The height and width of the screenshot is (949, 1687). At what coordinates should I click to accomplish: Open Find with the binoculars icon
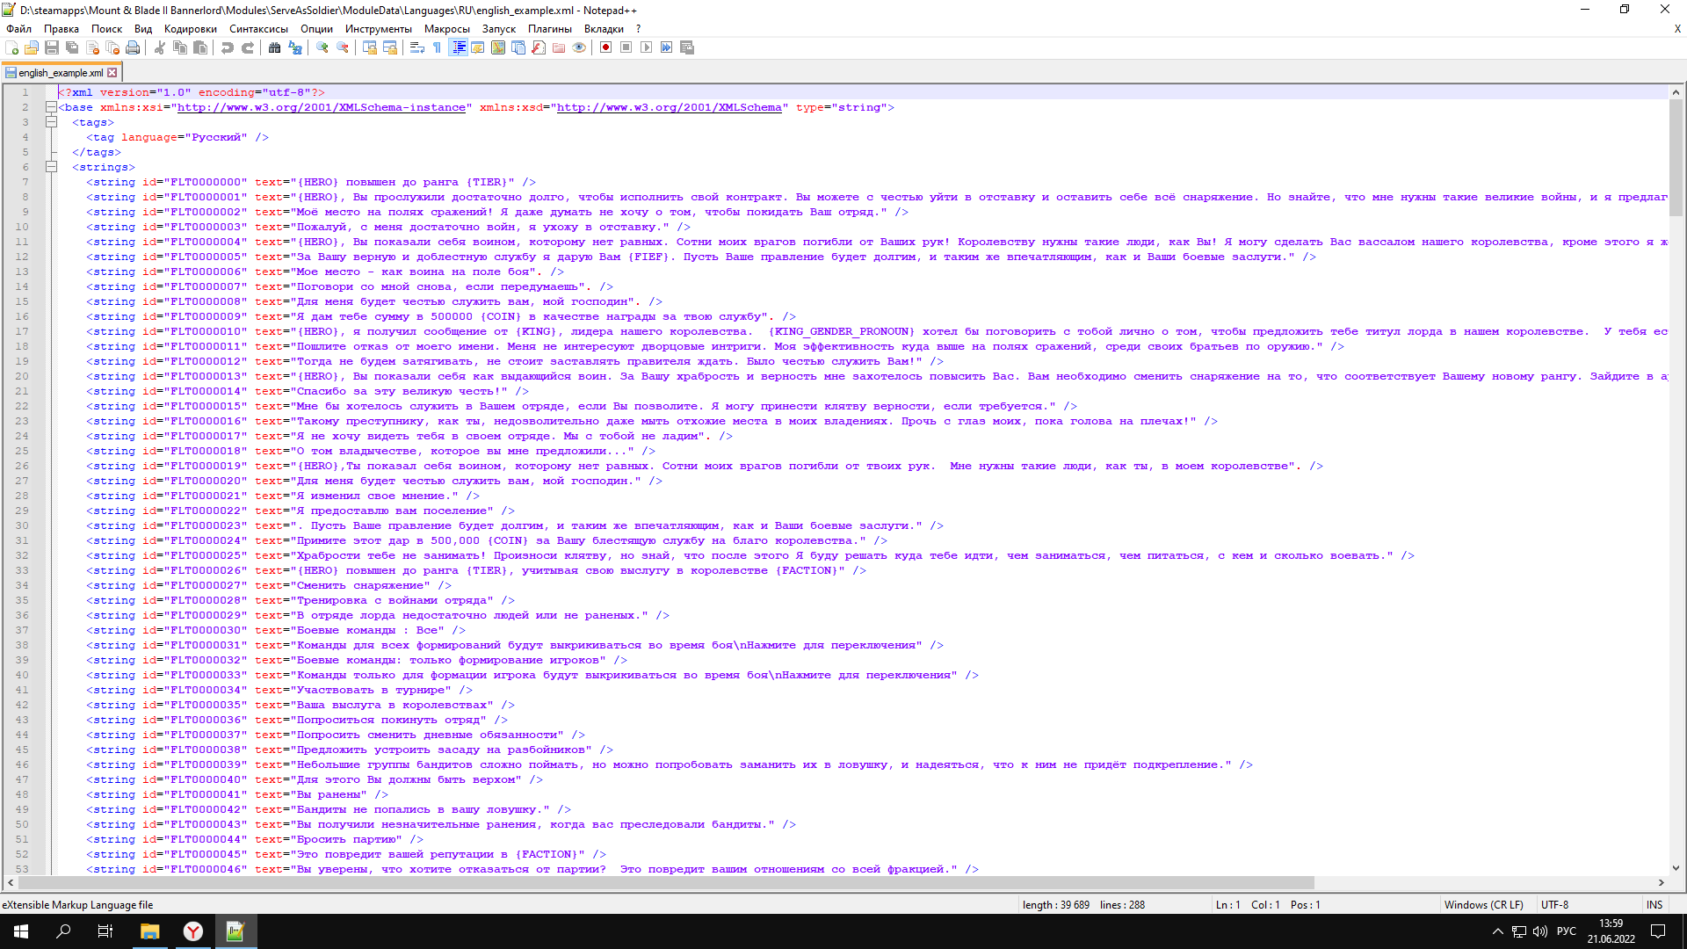(275, 47)
